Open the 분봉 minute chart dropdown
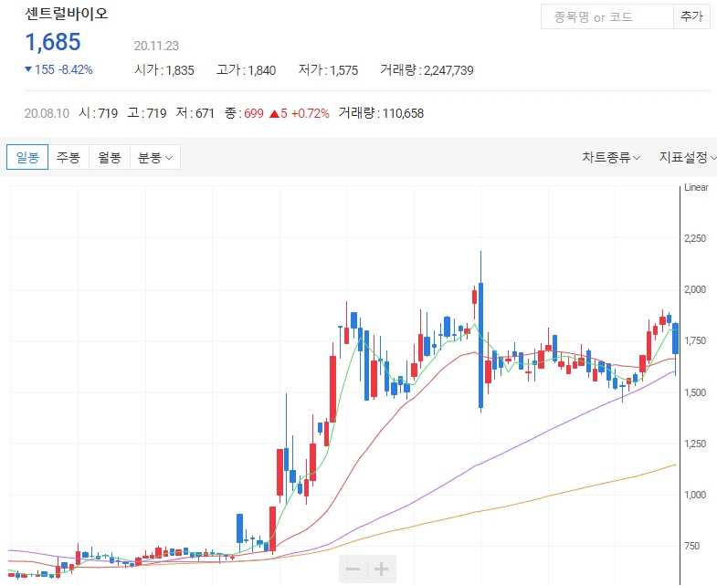Screen dimensions: 717x585 click(155, 157)
